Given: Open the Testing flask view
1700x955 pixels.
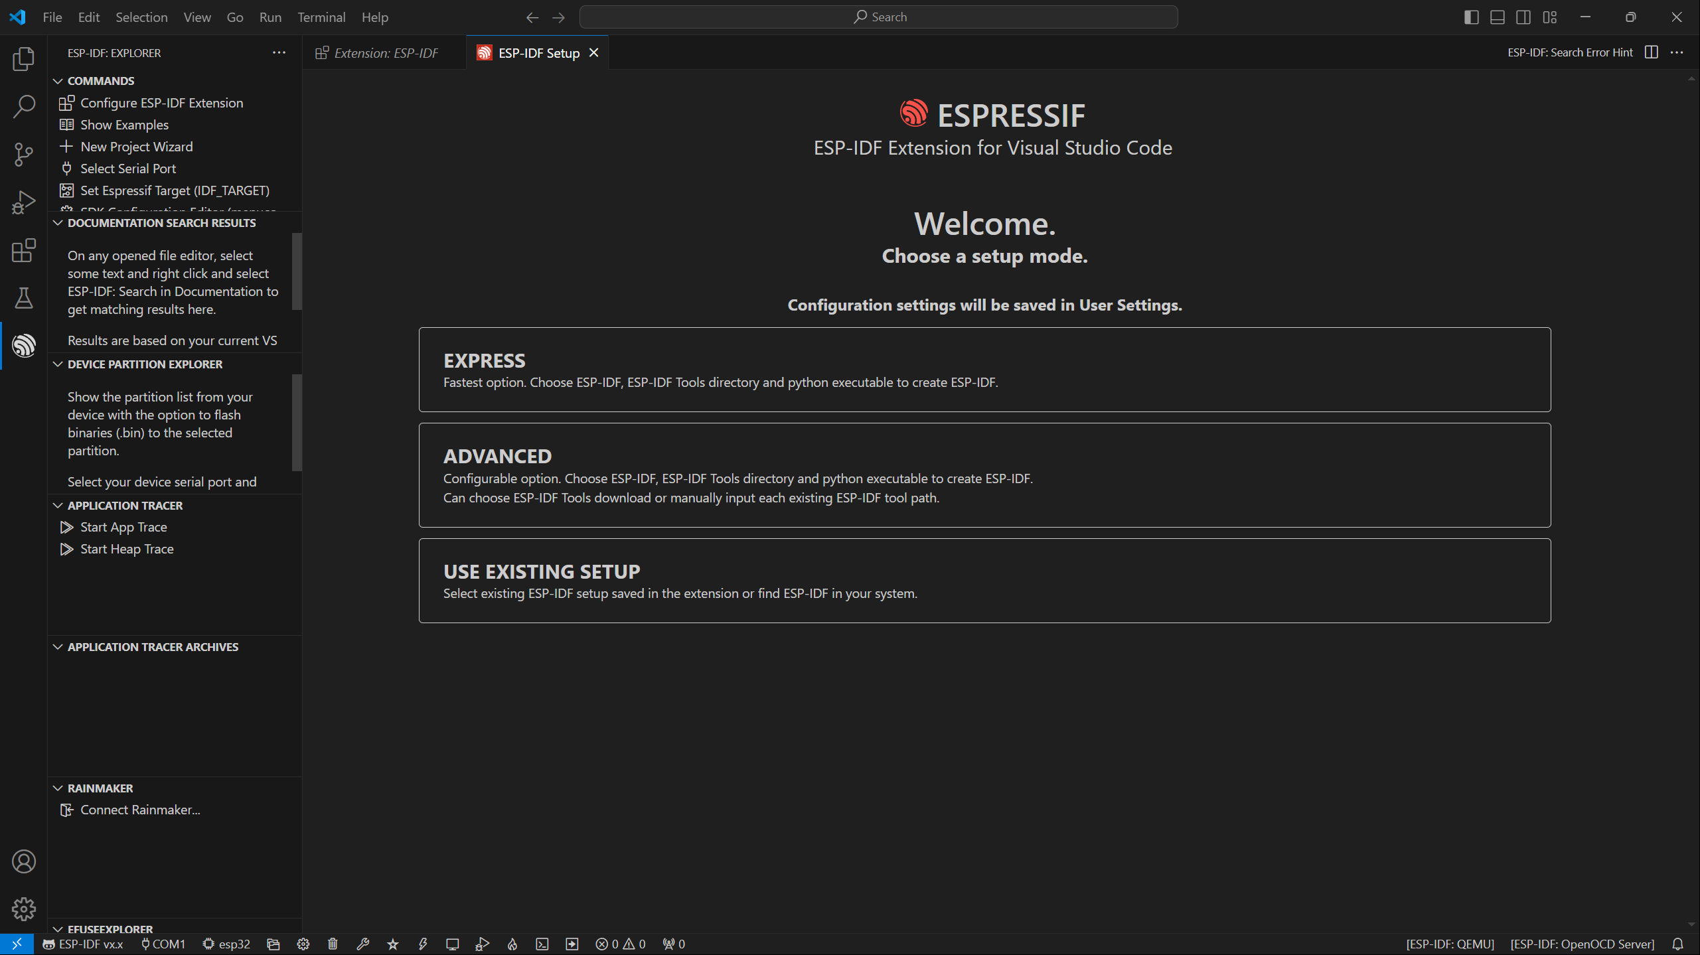Looking at the screenshot, I should (24, 298).
